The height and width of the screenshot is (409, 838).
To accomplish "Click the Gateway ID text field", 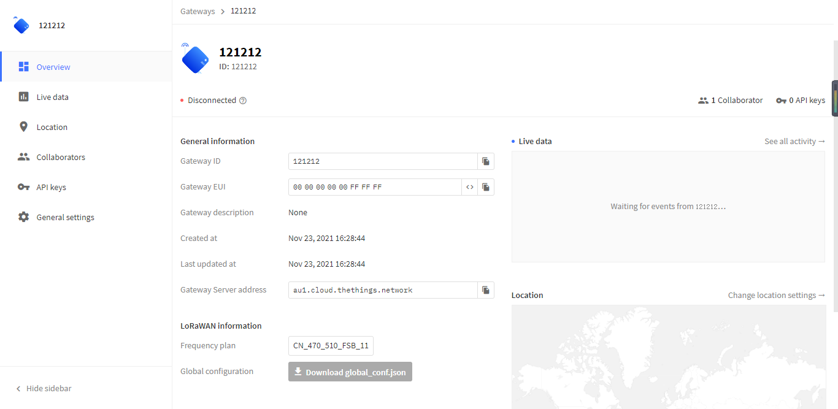I will coord(383,161).
